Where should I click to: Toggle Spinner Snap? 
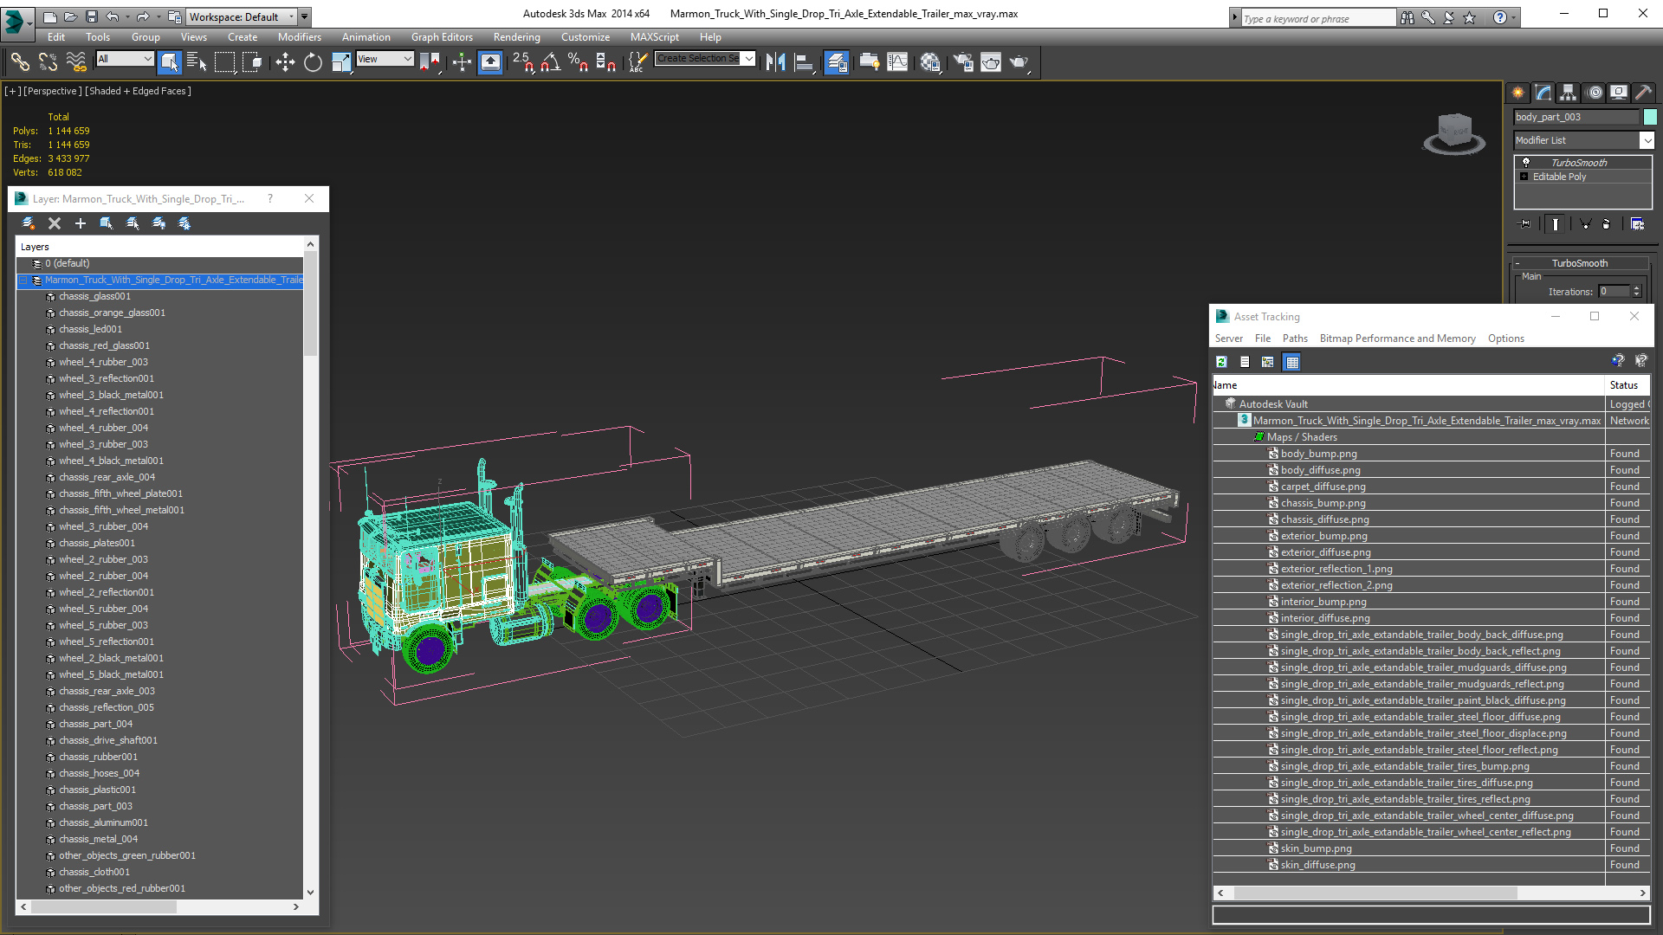coord(605,61)
